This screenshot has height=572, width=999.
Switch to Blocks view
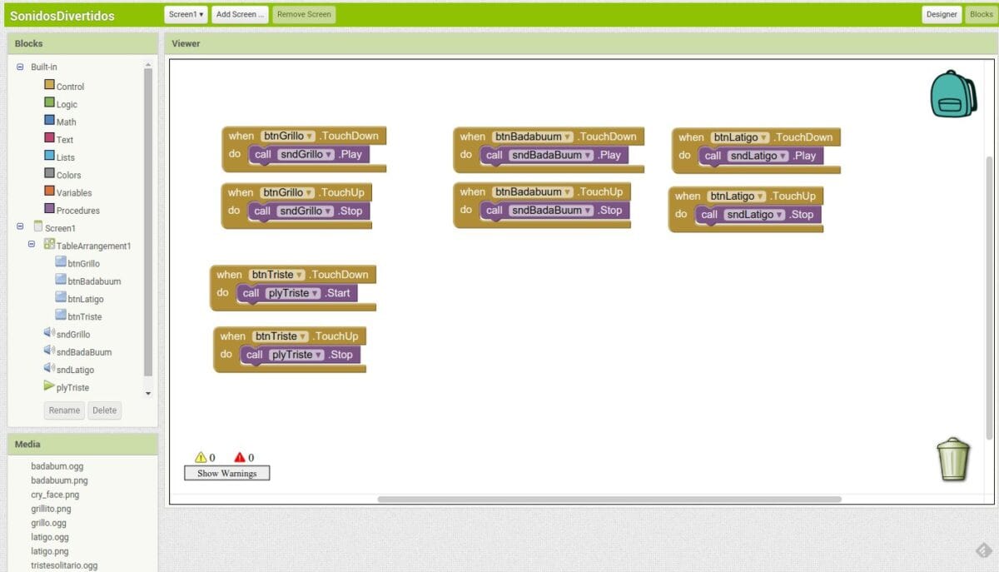click(x=981, y=14)
